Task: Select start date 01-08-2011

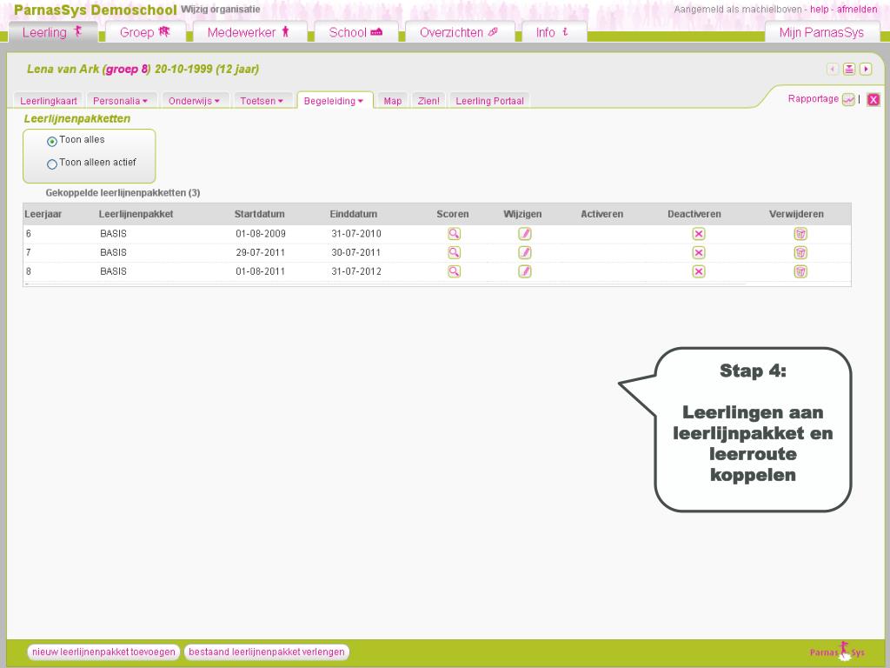Action: click(x=260, y=271)
